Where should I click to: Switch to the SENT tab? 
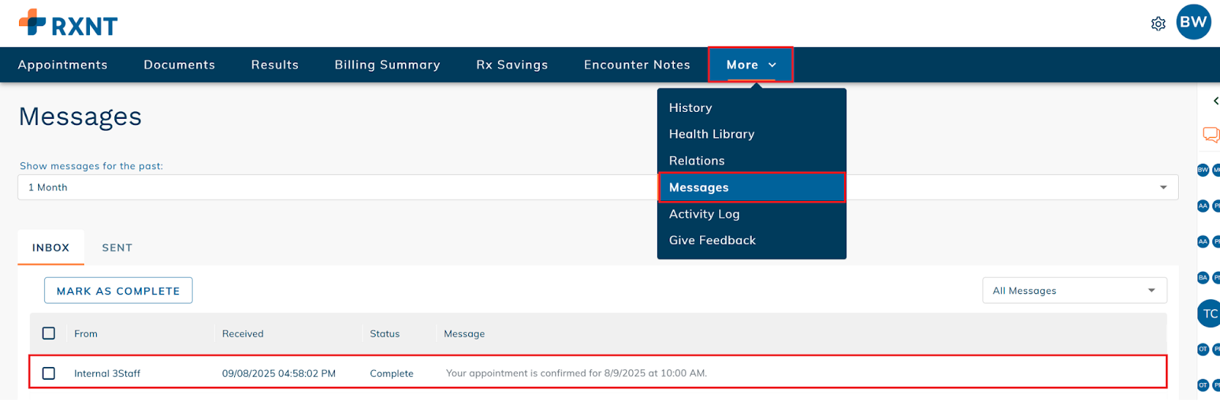(x=117, y=248)
